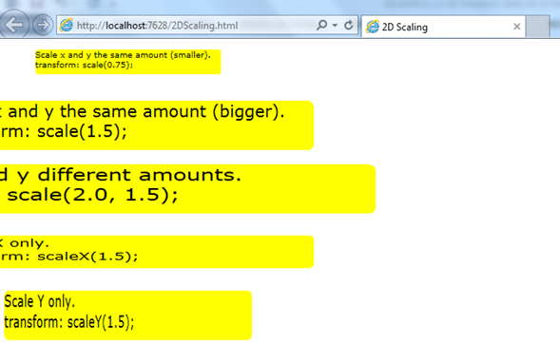This screenshot has height=345, width=560.
Task: Click text 'rm: scale(1.5);' in bigger box
Action: (x=63, y=131)
